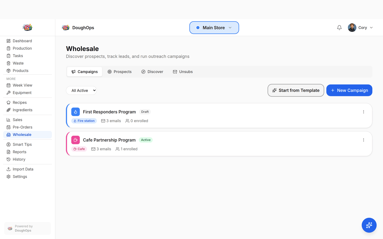
Task: Click the notification bell icon
Action: 339,27
